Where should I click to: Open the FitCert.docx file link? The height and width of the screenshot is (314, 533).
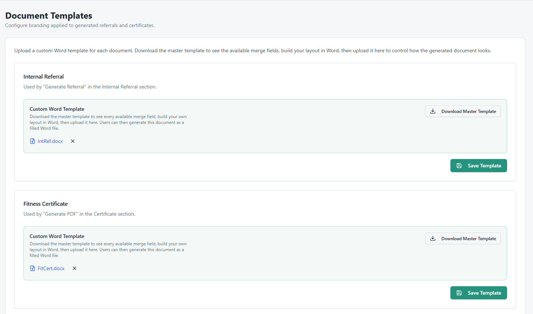click(51, 268)
